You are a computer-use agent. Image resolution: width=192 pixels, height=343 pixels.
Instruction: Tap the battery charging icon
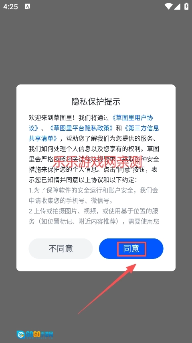(186, 6)
